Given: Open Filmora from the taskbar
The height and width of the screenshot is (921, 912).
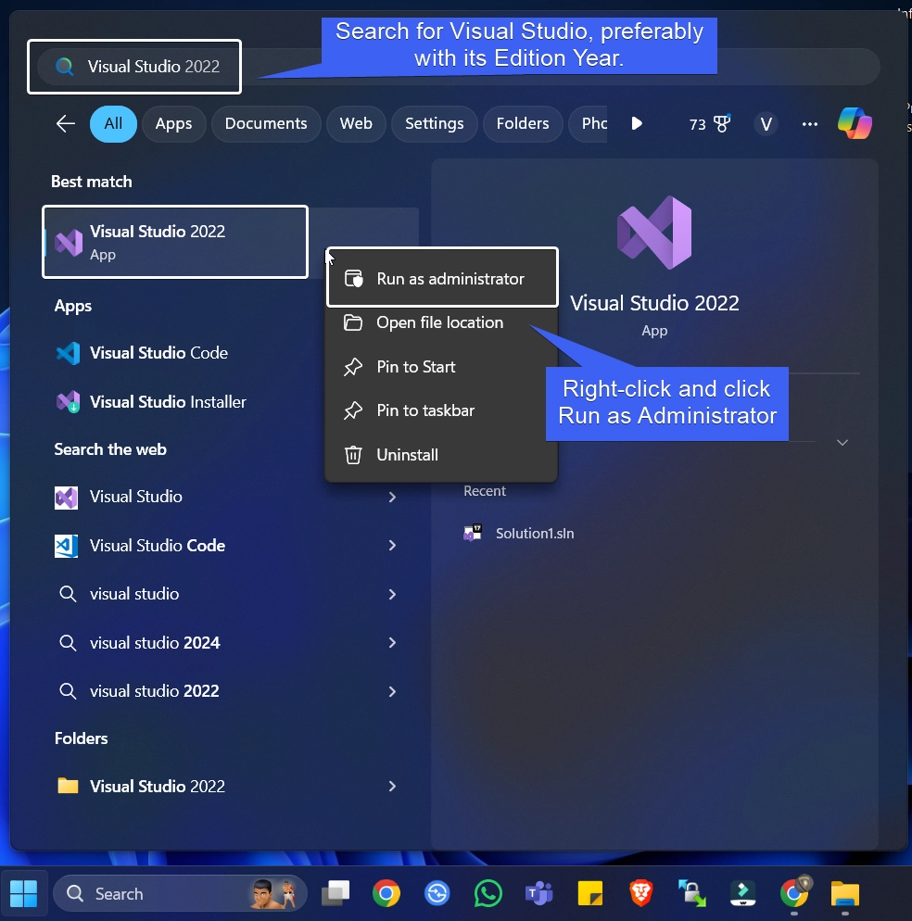Looking at the screenshot, I should 742,893.
